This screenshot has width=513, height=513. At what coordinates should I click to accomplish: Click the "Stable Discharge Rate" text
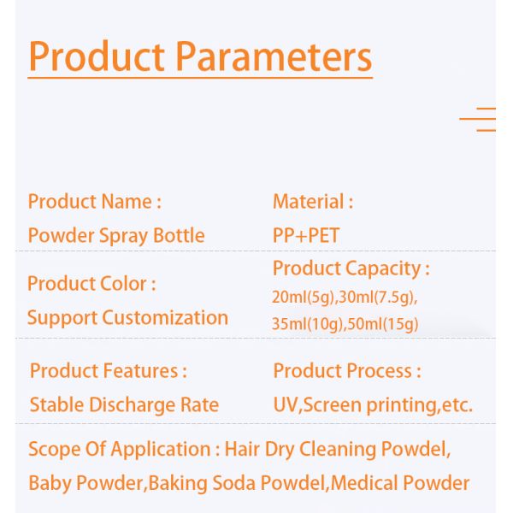pyautogui.click(x=124, y=405)
